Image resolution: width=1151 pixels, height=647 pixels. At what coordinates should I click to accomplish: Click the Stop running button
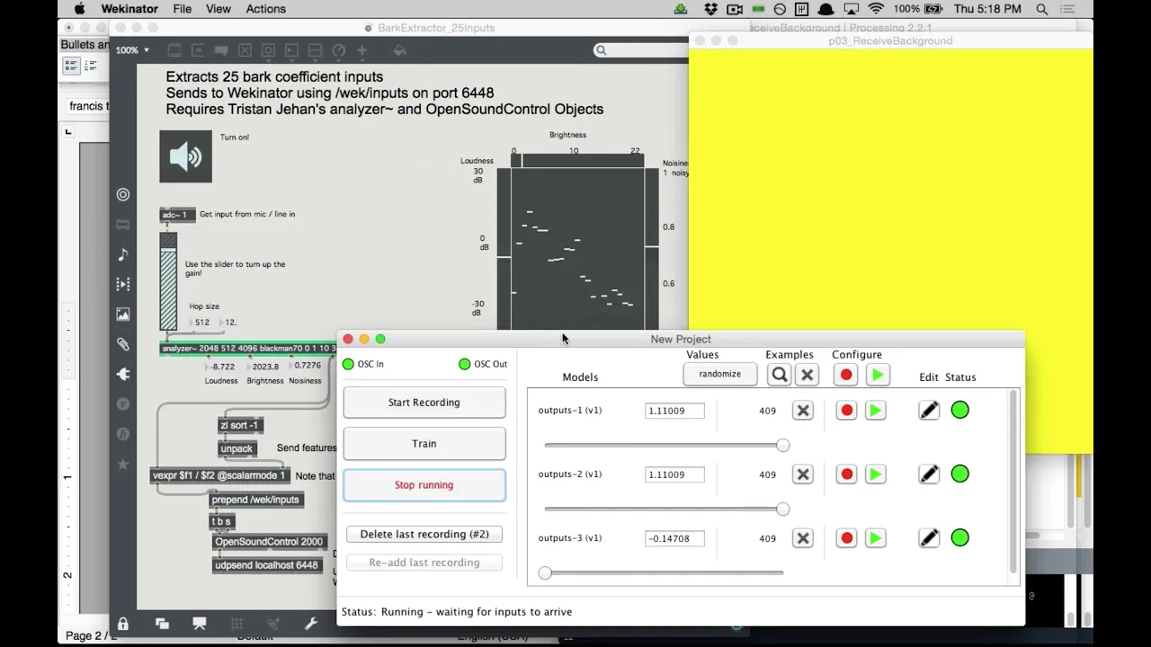point(424,485)
